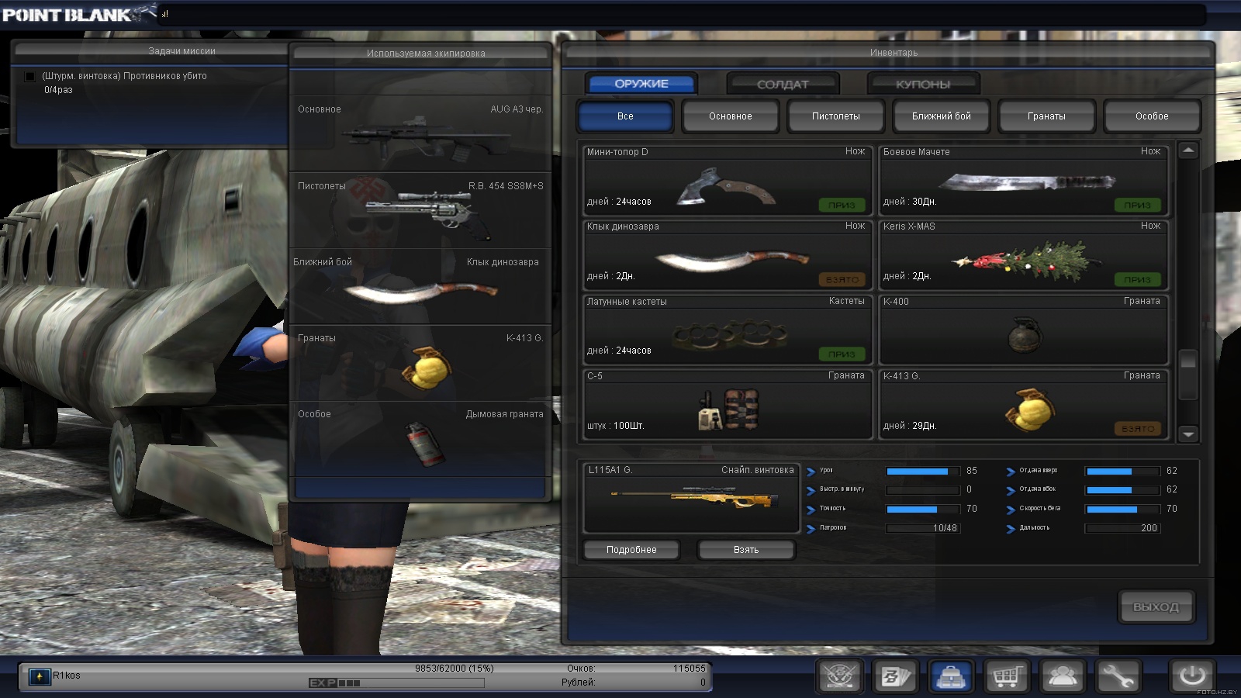
Task: Click the Скорость бега stat bar
Action: tap(1122, 510)
